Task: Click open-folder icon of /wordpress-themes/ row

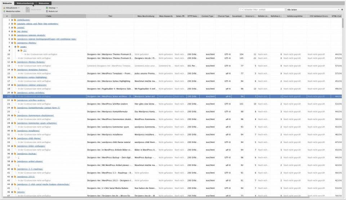Action: tap(15, 43)
